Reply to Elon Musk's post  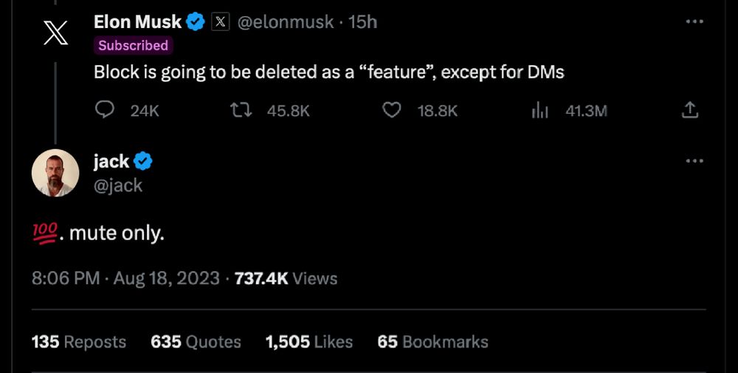pos(106,110)
